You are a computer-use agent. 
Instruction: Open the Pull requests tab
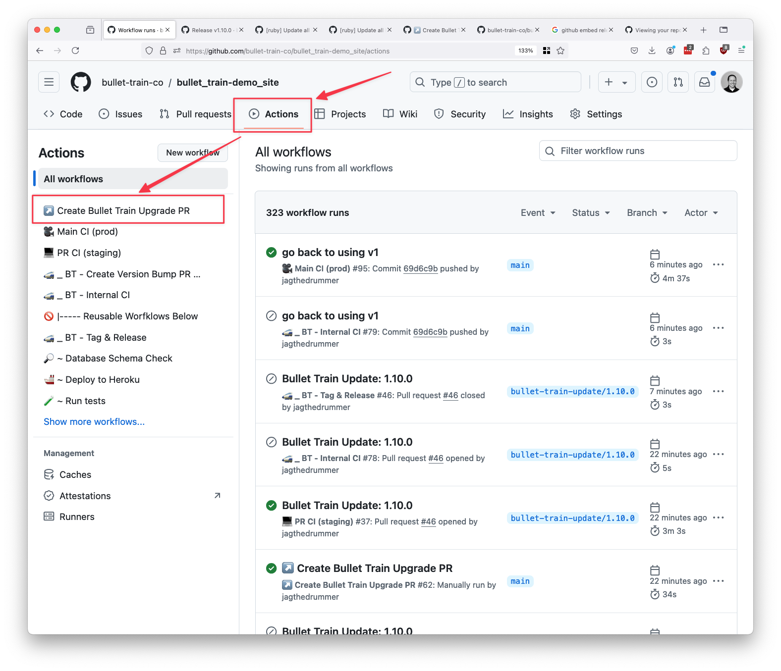pyautogui.click(x=195, y=114)
